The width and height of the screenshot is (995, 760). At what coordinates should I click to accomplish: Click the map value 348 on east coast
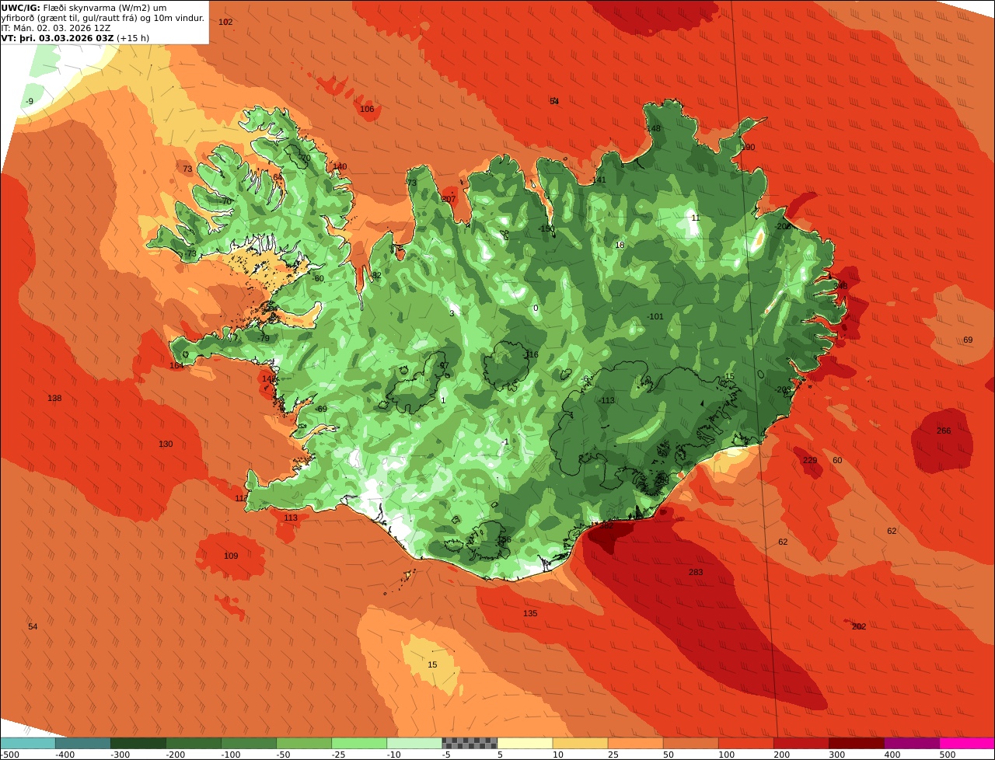coord(840,286)
